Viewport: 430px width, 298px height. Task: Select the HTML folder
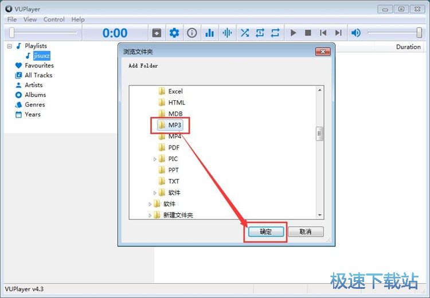tap(177, 103)
